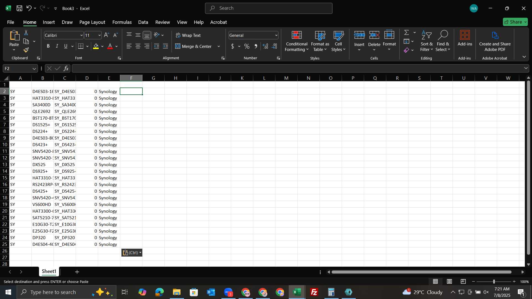Click the Share button

pos(515,22)
